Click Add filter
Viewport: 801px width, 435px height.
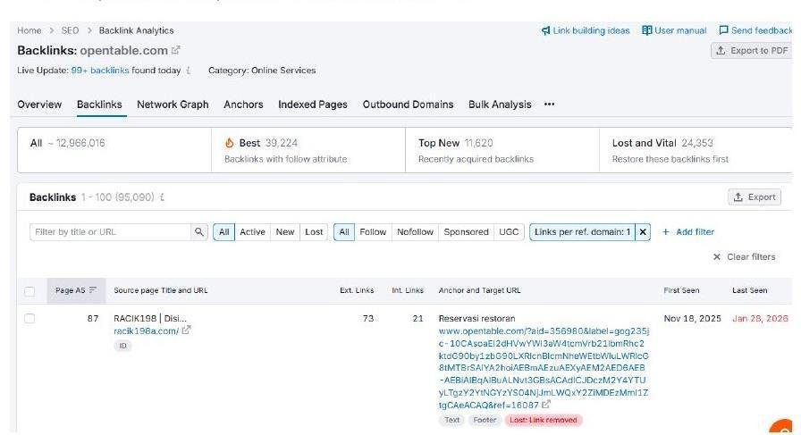coord(688,232)
